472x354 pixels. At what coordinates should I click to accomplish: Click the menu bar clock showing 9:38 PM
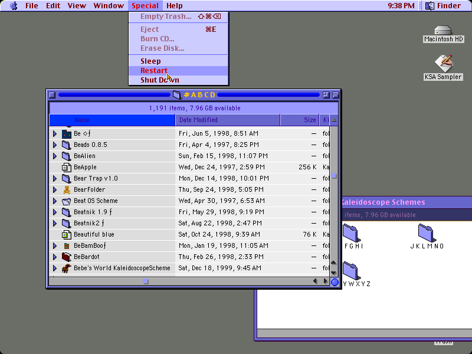(401, 6)
